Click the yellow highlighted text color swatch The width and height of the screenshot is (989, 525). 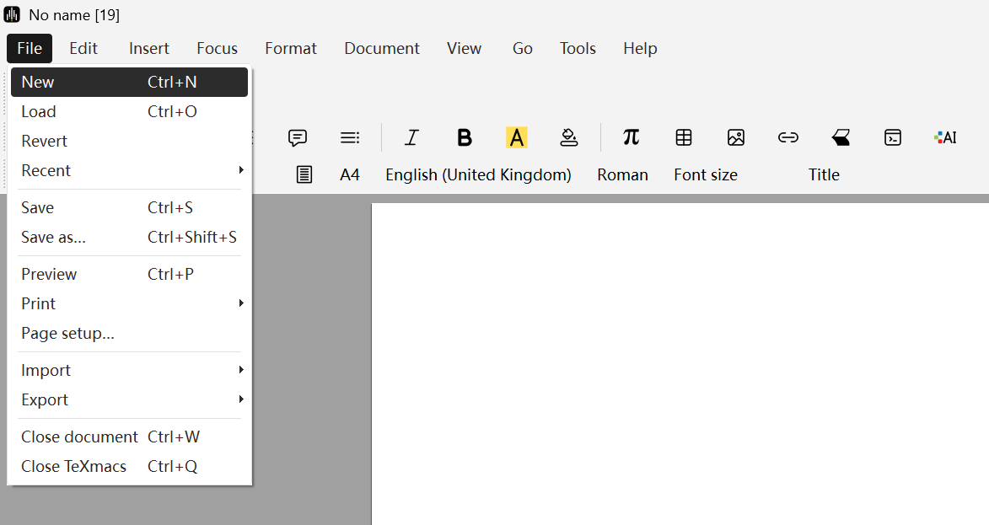click(517, 137)
